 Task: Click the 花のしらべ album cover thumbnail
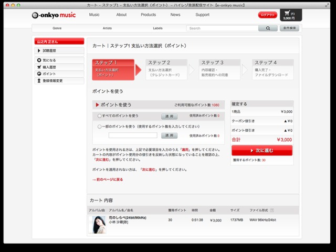tap(98, 225)
